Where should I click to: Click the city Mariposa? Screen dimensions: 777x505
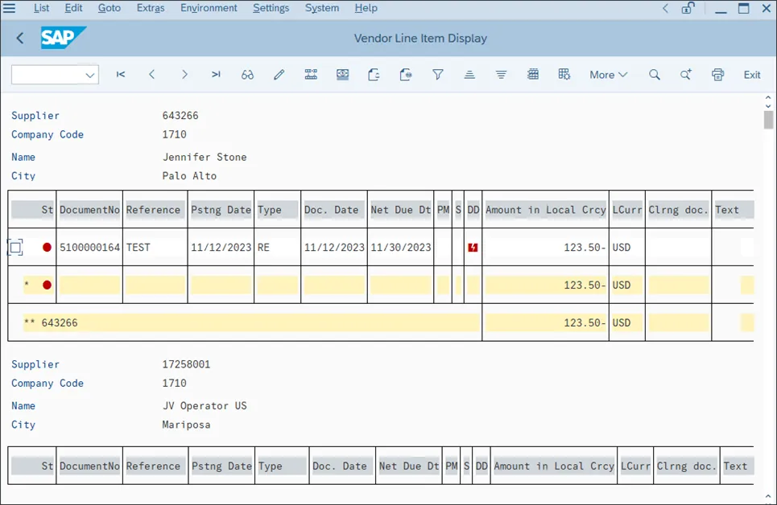click(x=186, y=425)
